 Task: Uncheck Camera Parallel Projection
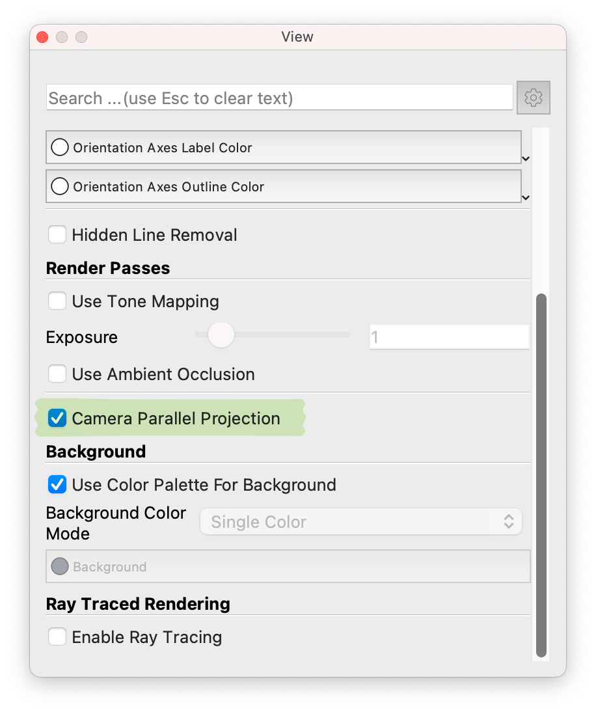coord(57,418)
